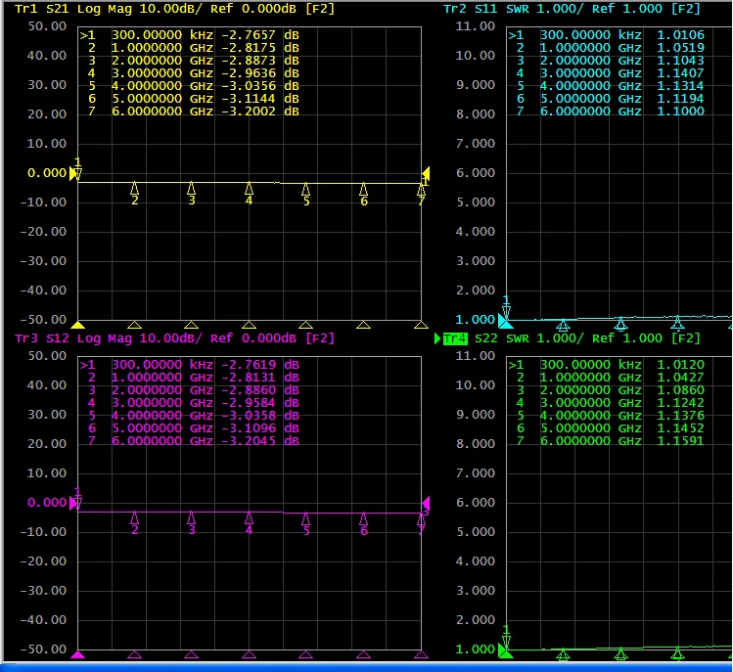Select the Tr3 S12 trace title

pos(175,338)
